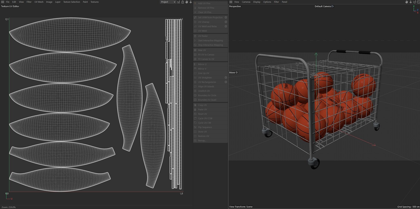Open the Filter menu in UV editor
420x209 pixels.
coord(29,2)
